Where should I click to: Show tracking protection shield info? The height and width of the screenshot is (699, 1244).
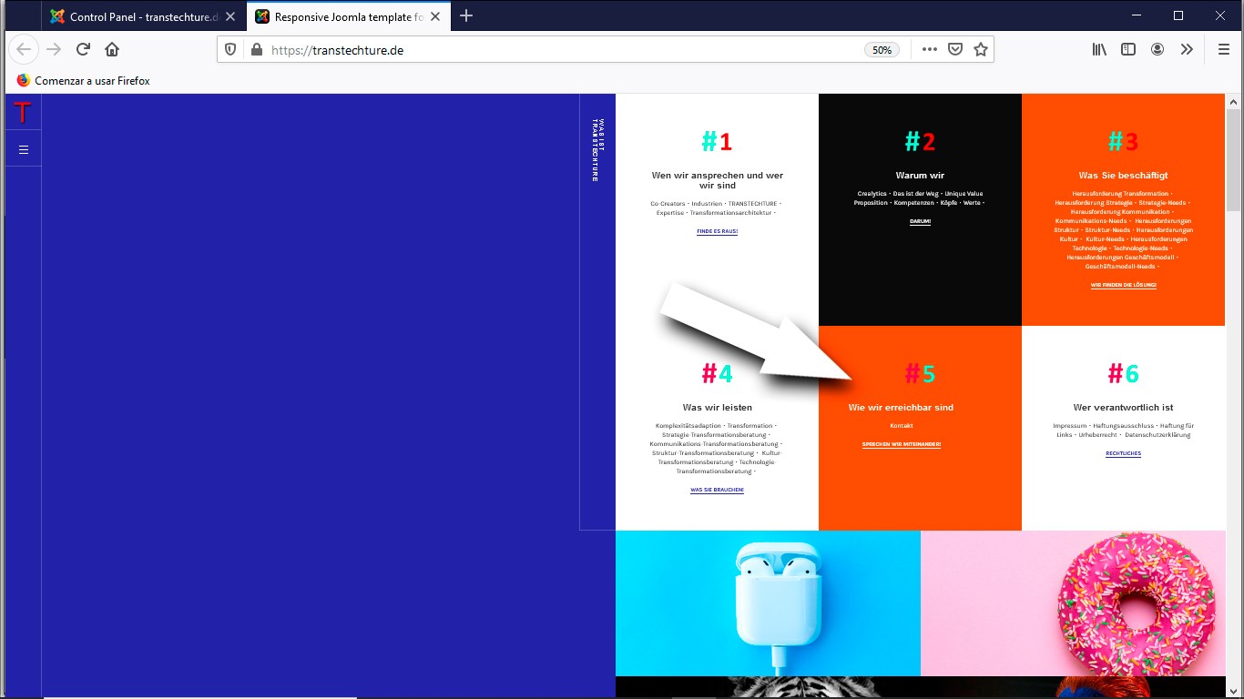(230, 50)
